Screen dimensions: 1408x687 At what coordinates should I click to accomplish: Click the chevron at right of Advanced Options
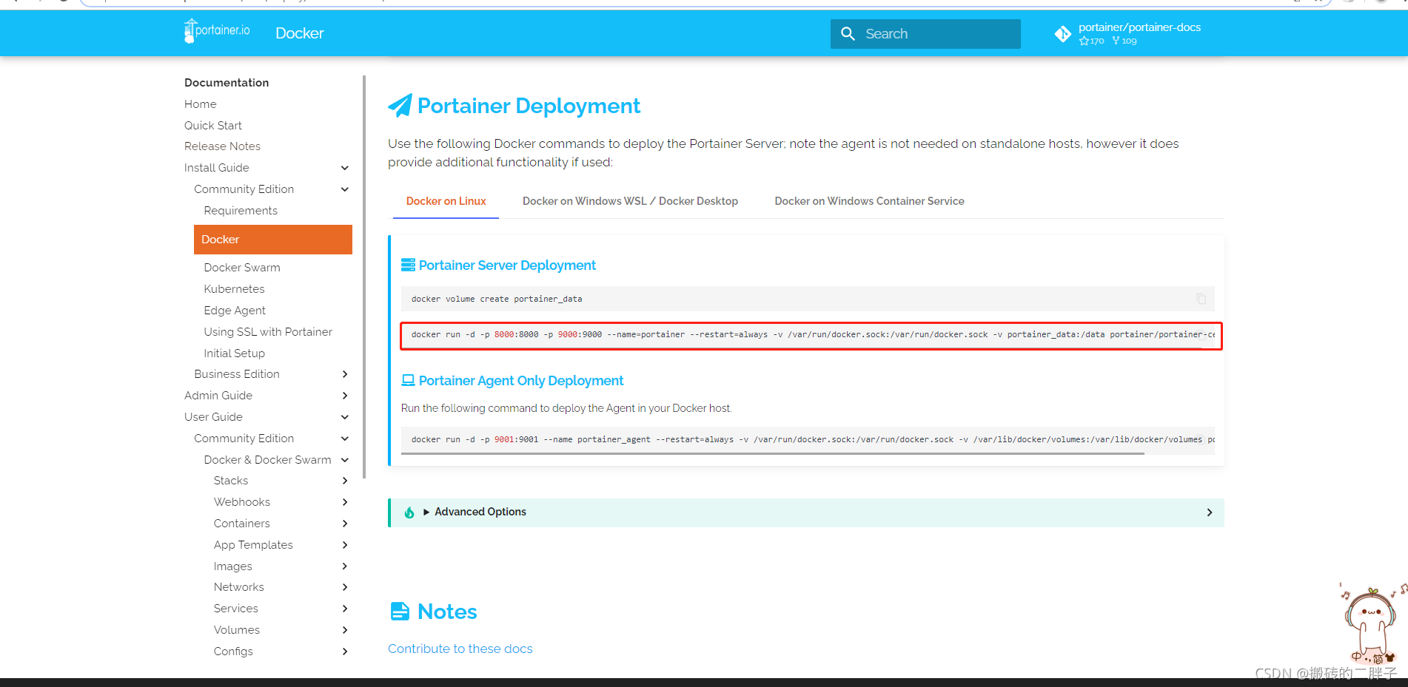tap(1210, 512)
